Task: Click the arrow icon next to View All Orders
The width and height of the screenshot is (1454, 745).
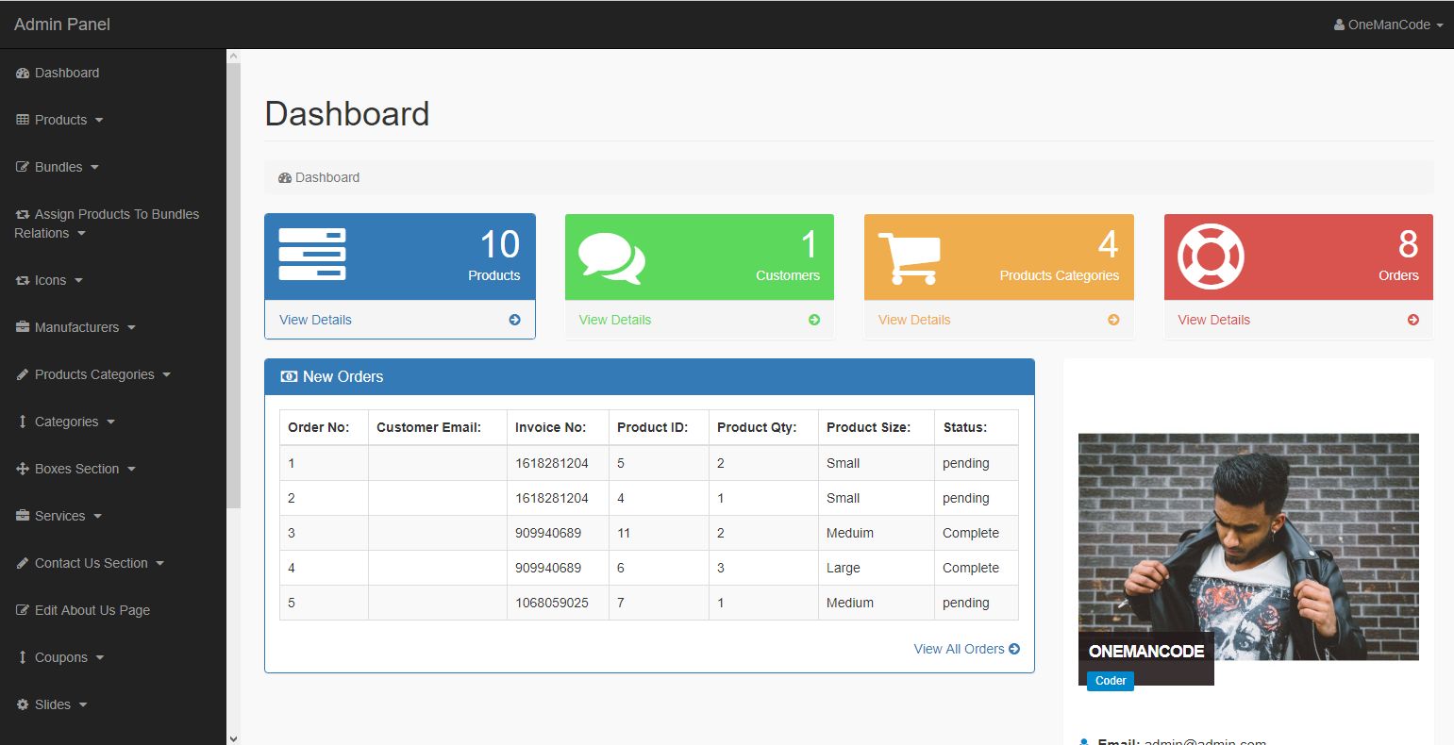Action: (1014, 649)
